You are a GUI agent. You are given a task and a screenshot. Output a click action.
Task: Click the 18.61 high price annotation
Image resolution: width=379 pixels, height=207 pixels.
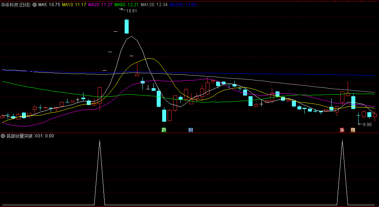click(x=131, y=11)
